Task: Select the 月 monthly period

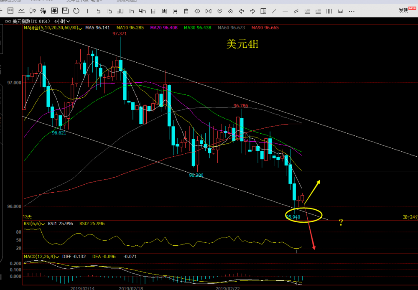Action: coord(175,11)
